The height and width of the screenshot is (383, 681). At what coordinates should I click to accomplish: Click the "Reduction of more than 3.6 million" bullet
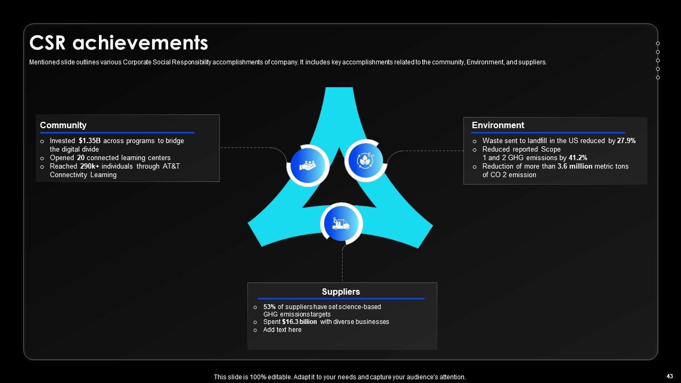555,171
